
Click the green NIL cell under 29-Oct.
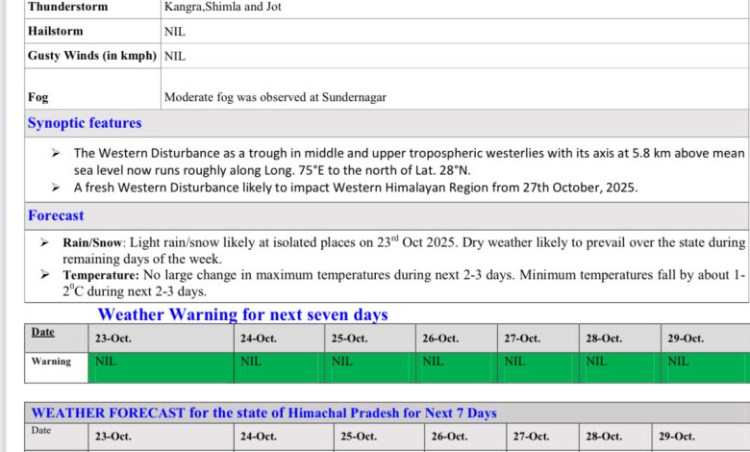(x=705, y=367)
